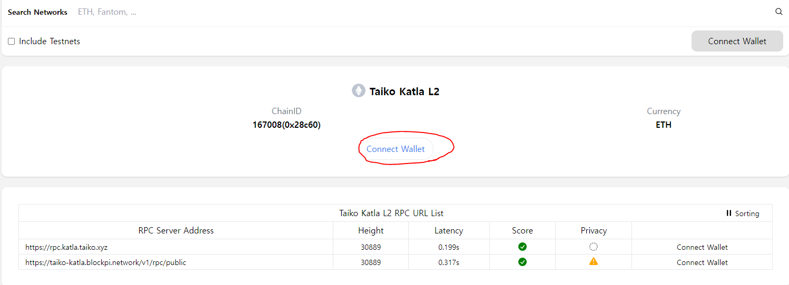The width and height of the screenshot is (789, 285).
Task: Click the search magnifier icon
Action: point(779,12)
